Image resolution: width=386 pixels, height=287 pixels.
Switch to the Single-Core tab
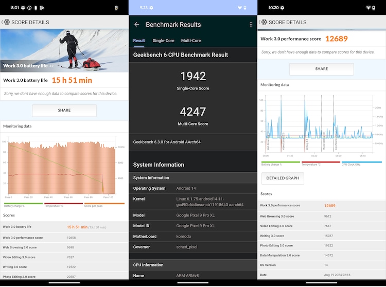click(x=163, y=41)
